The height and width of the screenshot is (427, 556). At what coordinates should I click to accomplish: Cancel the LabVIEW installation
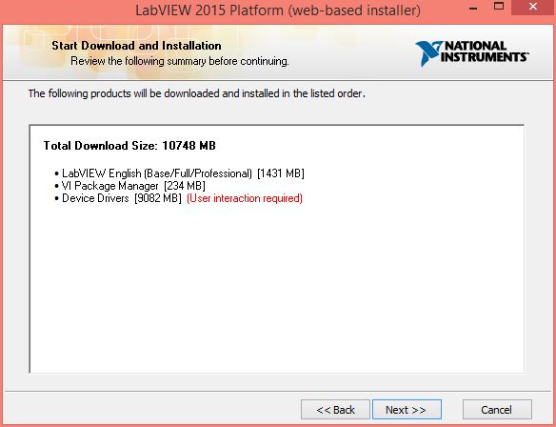pos(497,409)
